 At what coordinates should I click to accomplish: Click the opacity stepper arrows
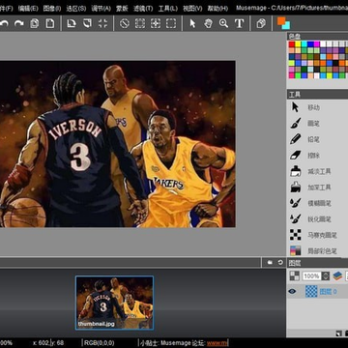click(326, 275)
